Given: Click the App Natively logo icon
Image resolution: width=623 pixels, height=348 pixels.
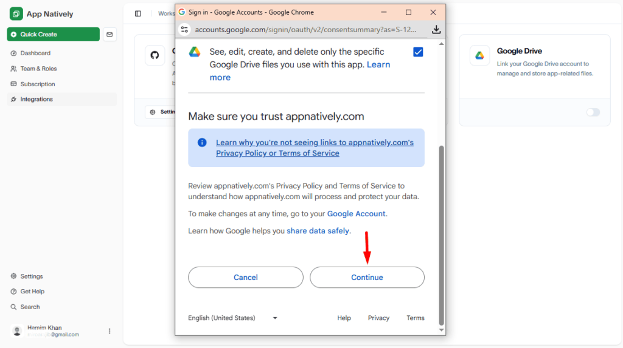Looking at the screenshot, I should (16, 14).
